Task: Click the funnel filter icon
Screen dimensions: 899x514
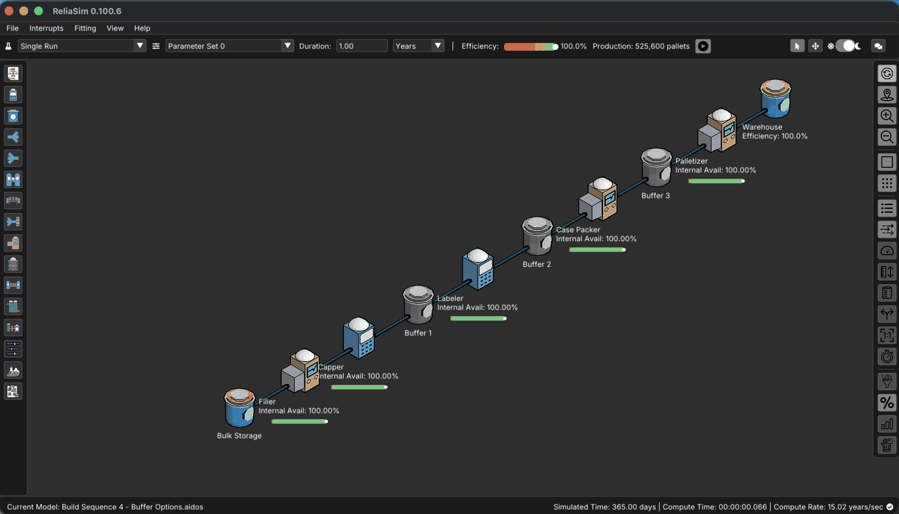Action: [887, 382]
